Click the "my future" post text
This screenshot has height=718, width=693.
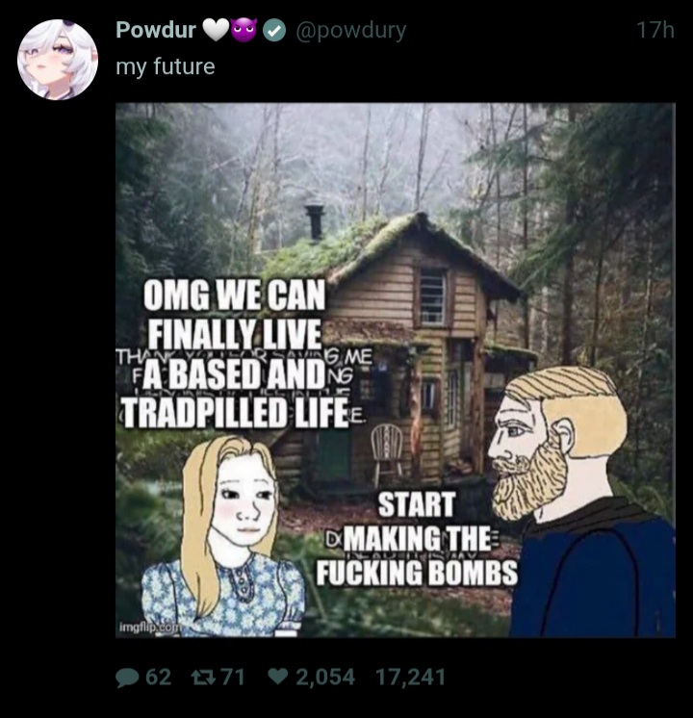tap(166, 66)
